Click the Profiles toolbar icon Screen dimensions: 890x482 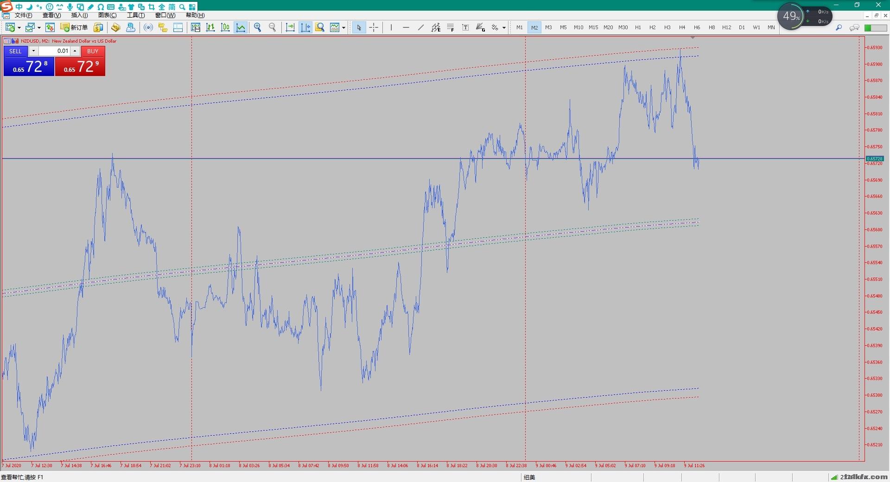pyautogui.click(x=30, y=28)
